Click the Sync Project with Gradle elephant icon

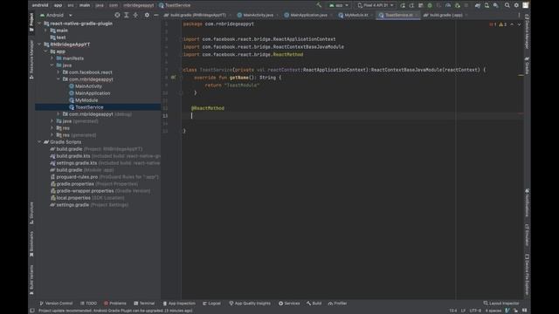tap(478, 5)
